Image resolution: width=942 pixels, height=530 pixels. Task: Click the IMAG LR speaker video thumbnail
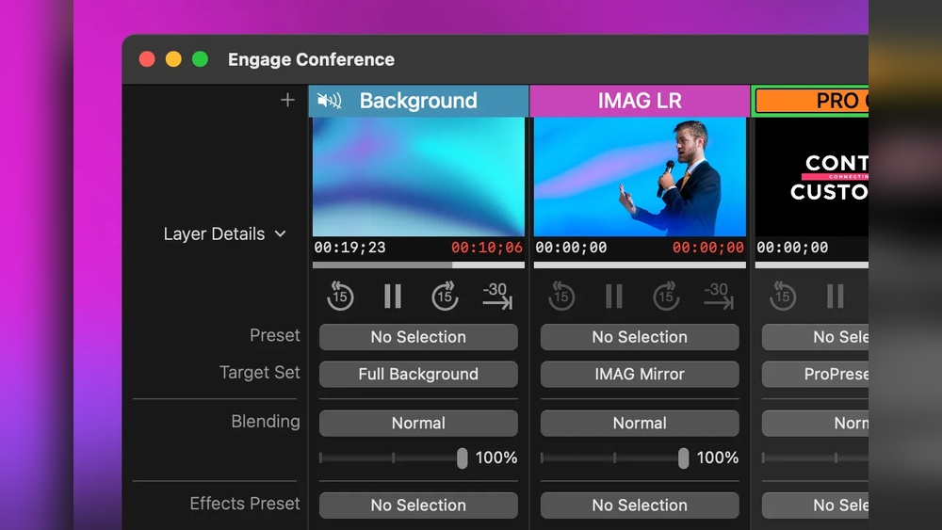(x=640, y=177)
